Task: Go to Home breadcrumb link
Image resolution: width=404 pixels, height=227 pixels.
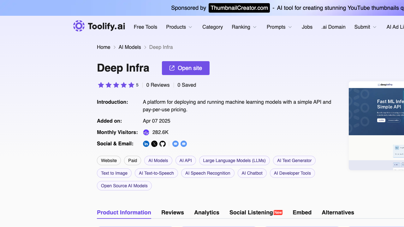Action: point(104,47)
